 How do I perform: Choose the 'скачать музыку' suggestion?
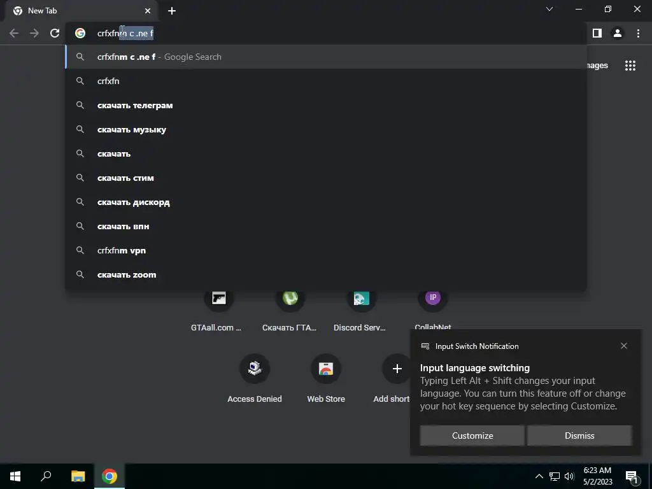click(x=326, y=129)
